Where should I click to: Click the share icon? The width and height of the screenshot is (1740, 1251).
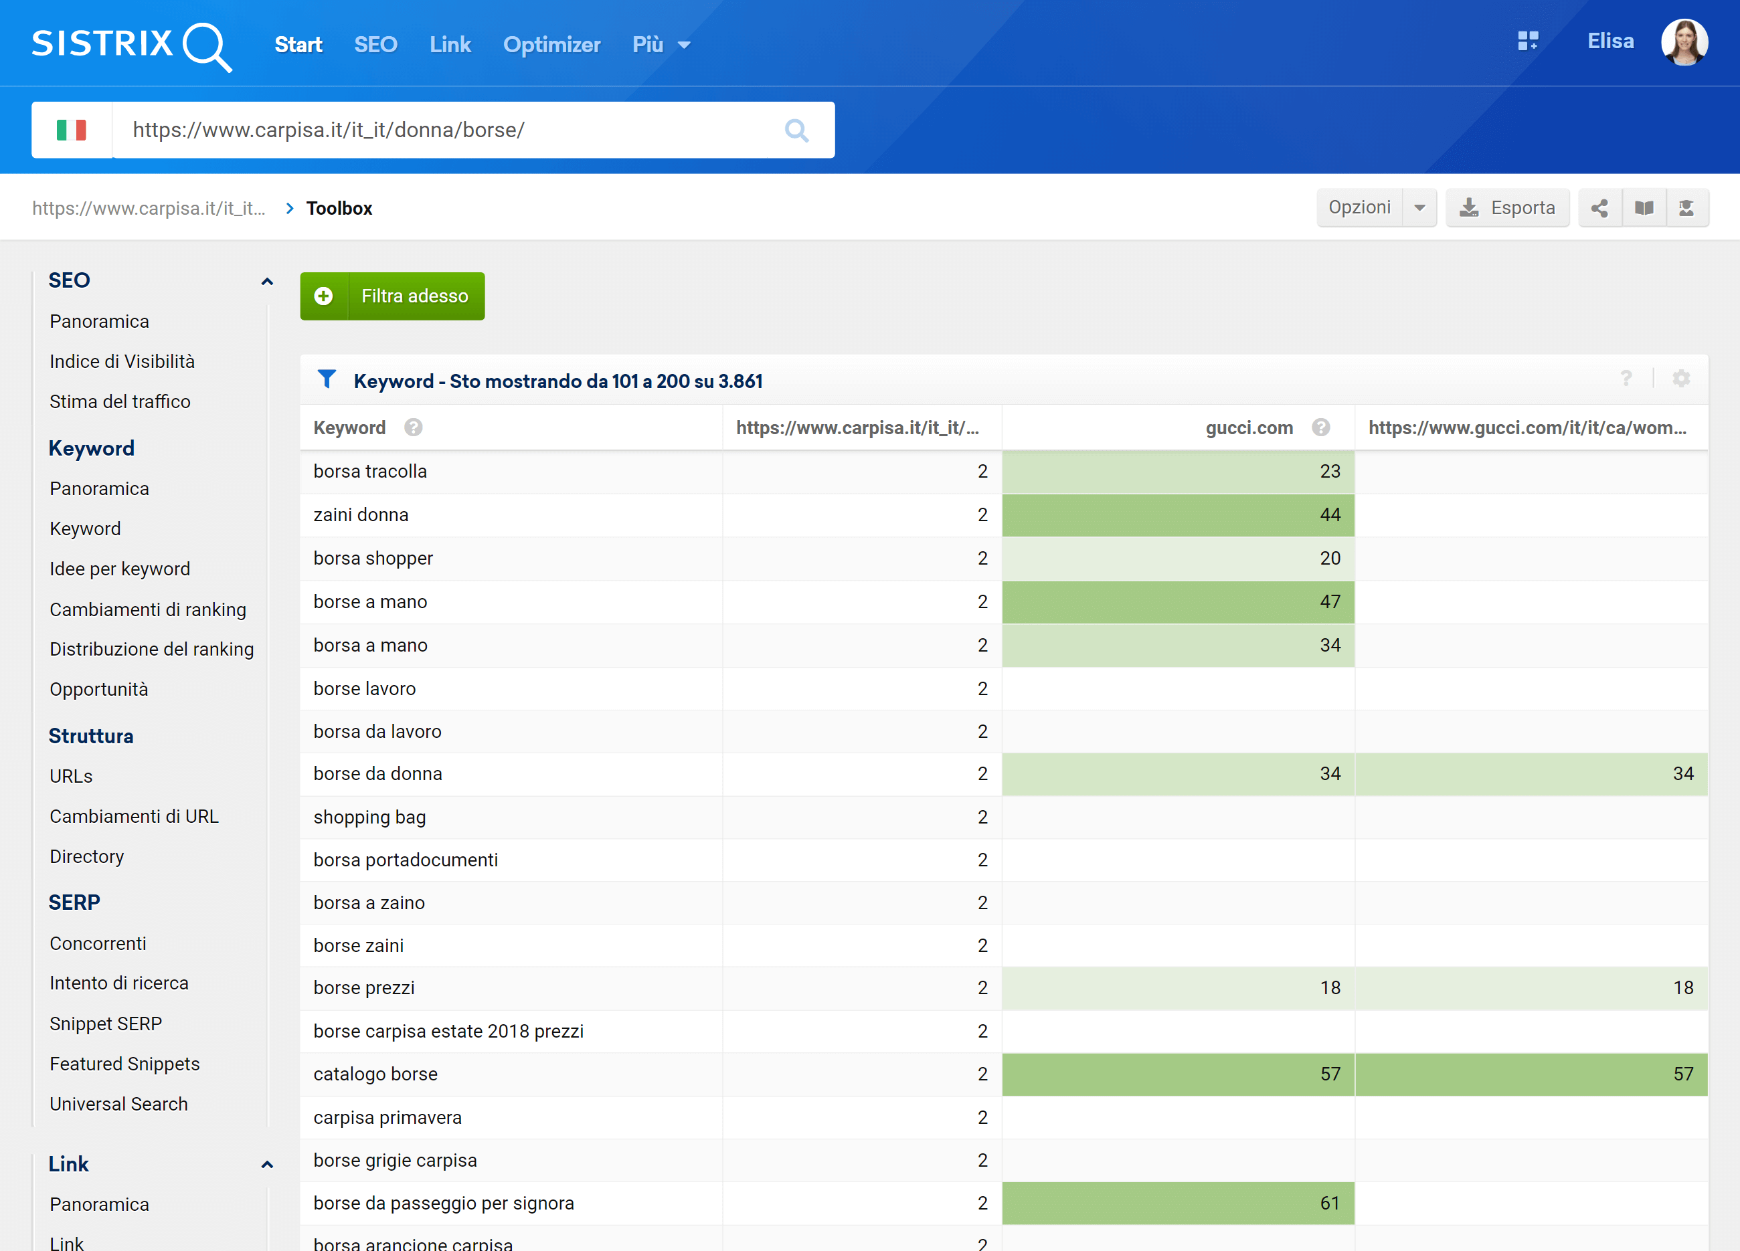[x=1599, y=207]
